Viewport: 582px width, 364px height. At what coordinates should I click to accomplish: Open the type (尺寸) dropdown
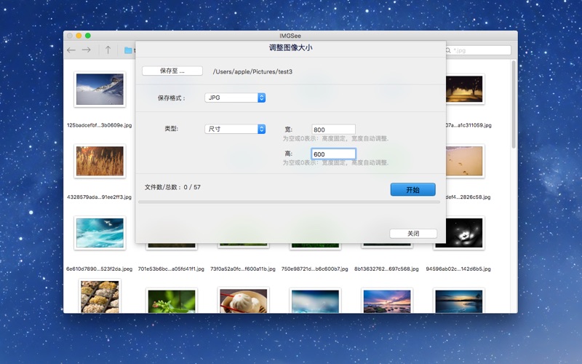pos(235,129)
